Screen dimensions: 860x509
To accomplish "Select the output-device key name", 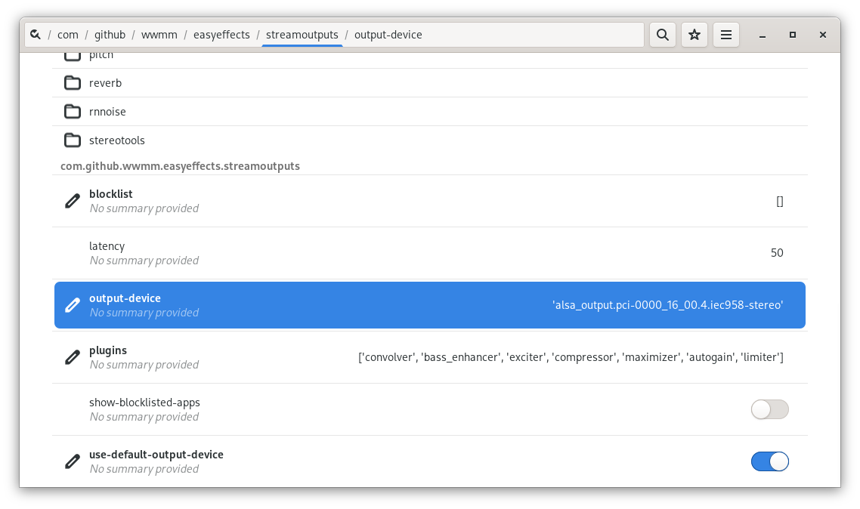I will [x=125, y=298].
